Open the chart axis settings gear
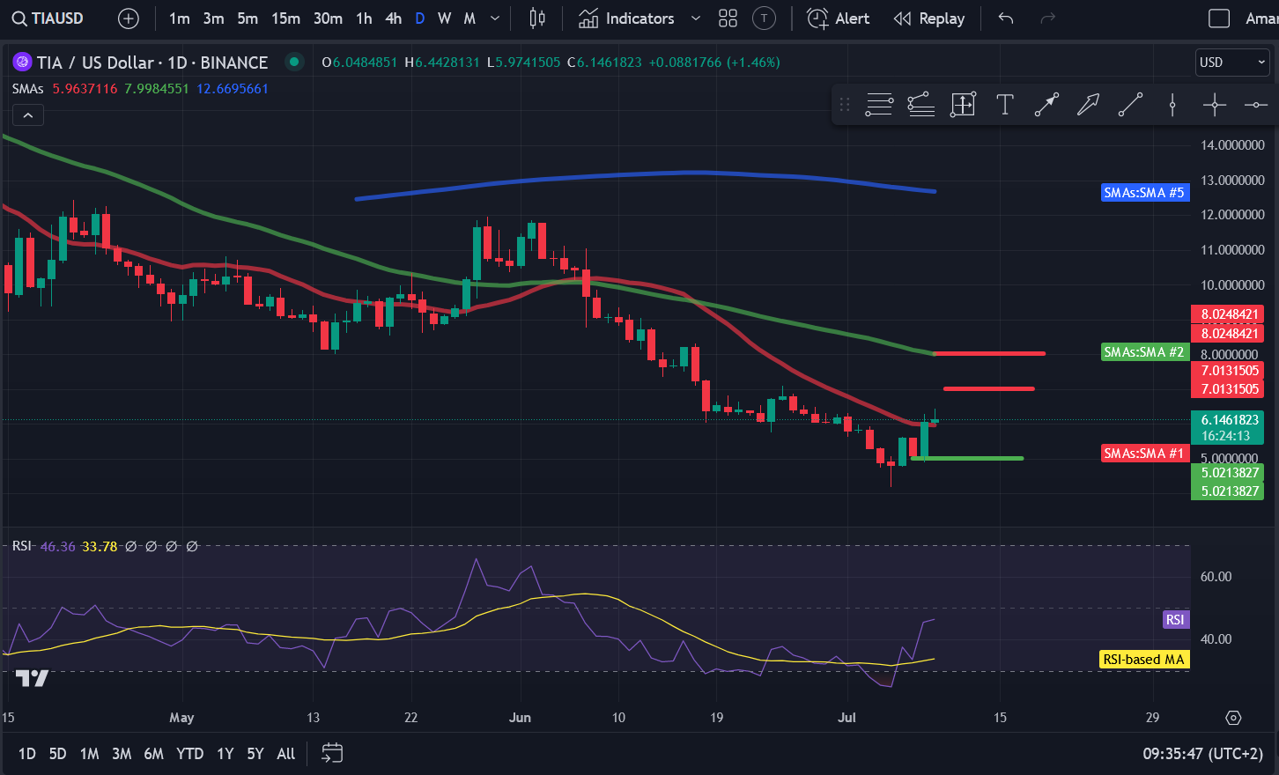This screenshot has height=775, width=1279. pos(1233,718)
